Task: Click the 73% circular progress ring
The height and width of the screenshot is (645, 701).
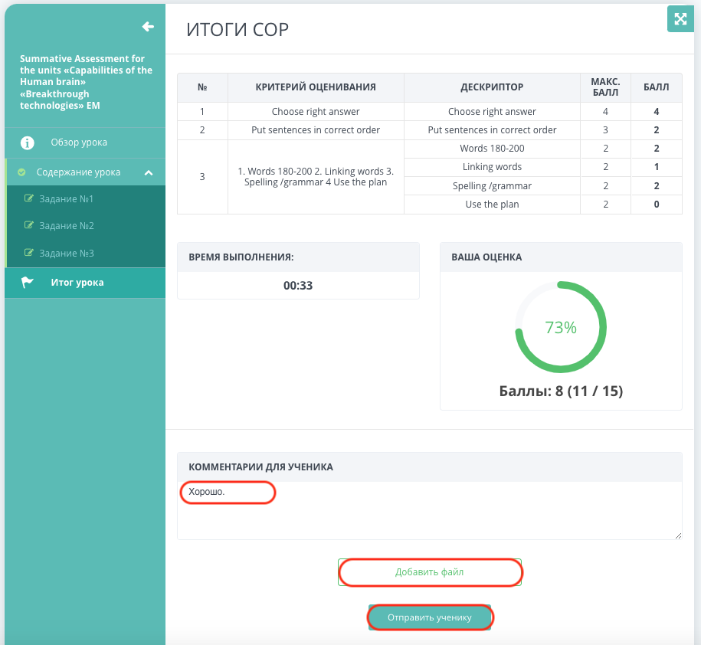Action: pos(561,327)
